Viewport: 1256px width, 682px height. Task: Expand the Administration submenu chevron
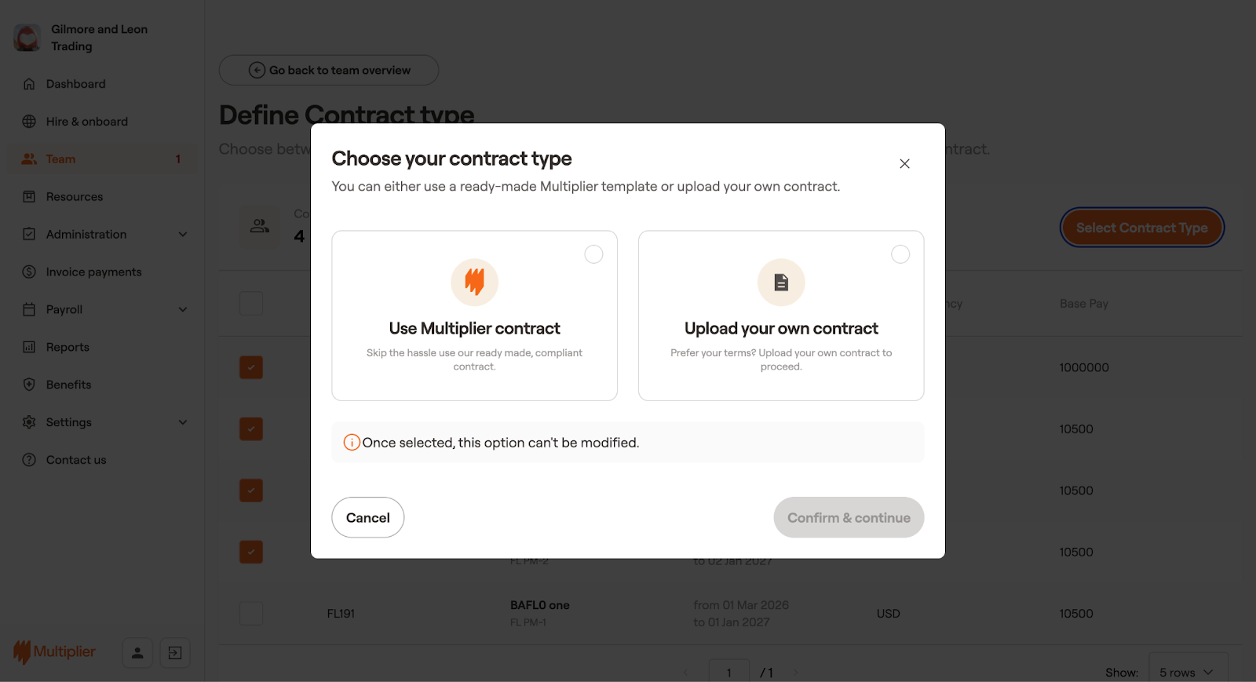[183, 235]
